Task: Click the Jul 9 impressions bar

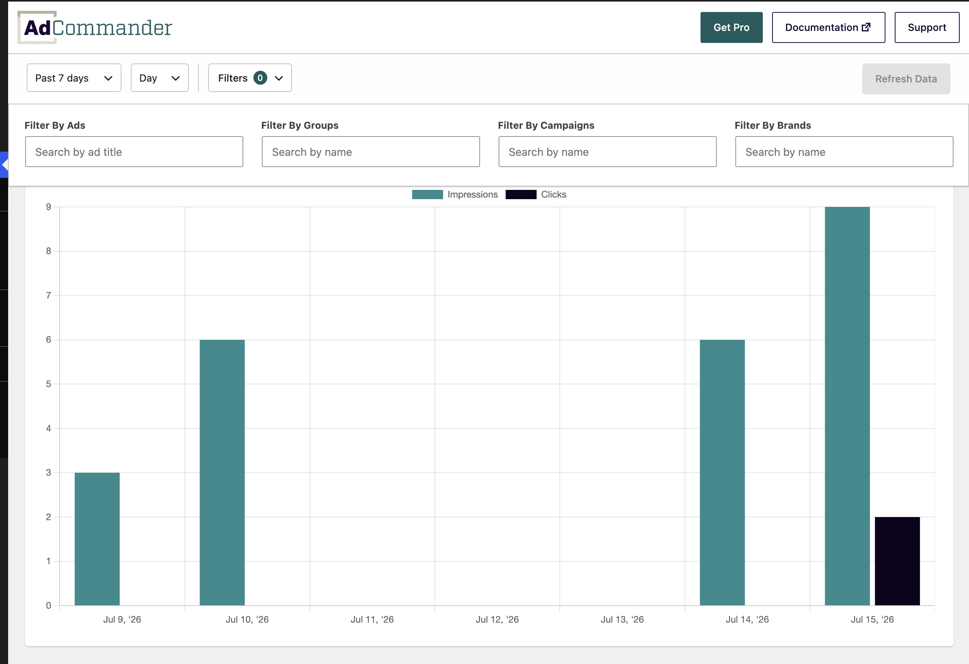Action: coord(97,539)
